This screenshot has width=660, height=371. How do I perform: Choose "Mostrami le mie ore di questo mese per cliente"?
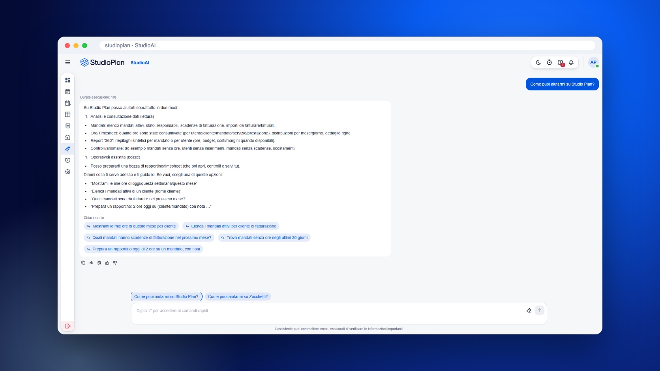click(x=131, y=226)
